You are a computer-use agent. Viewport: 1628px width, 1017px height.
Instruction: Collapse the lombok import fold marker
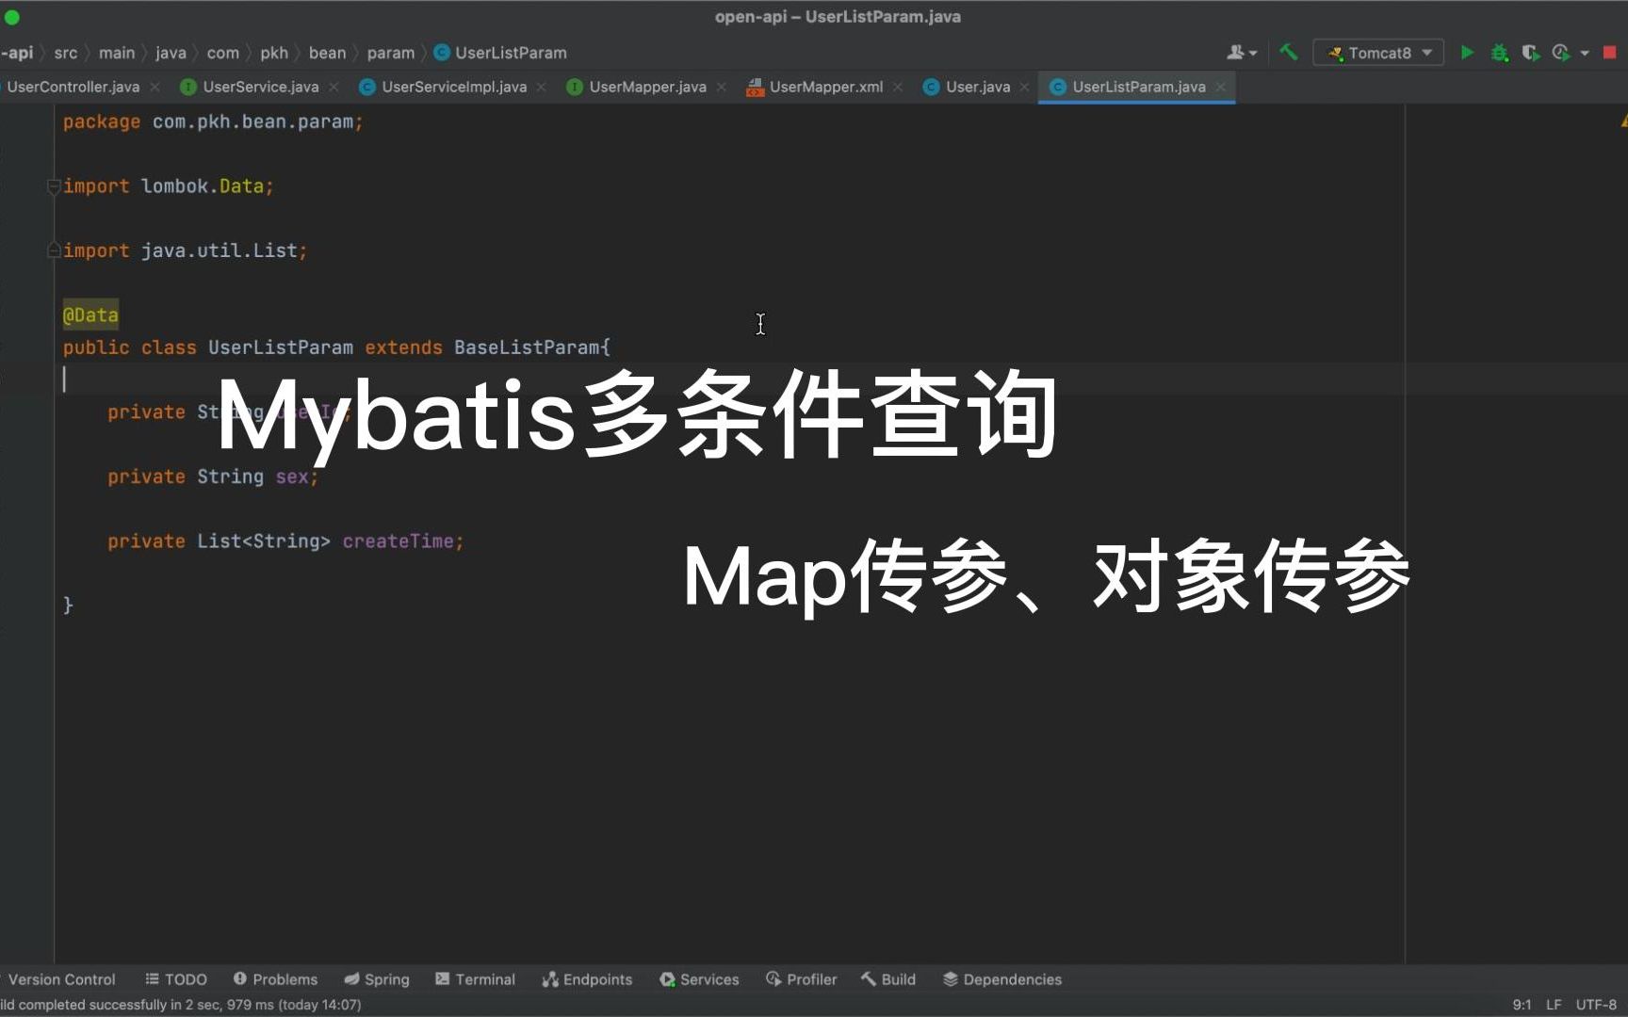pos(54,186)
